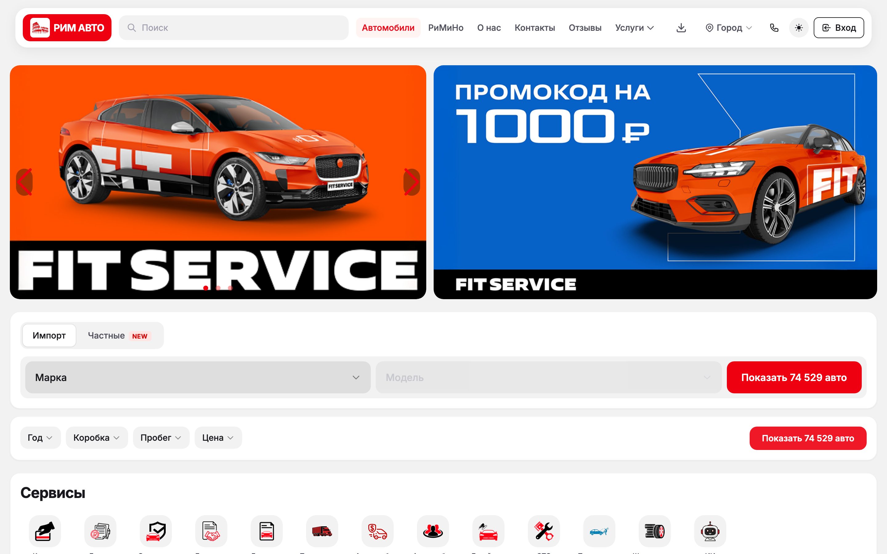Select the Импорт tab

tap(49, 335)
